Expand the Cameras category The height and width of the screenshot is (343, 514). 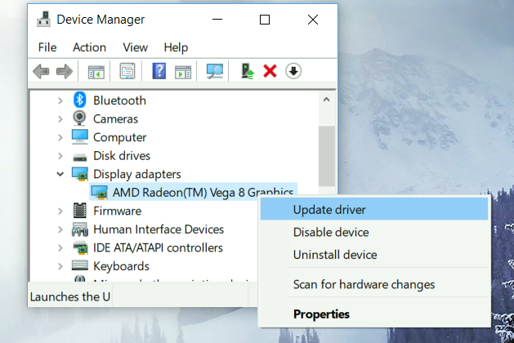(x=60, y=119)
